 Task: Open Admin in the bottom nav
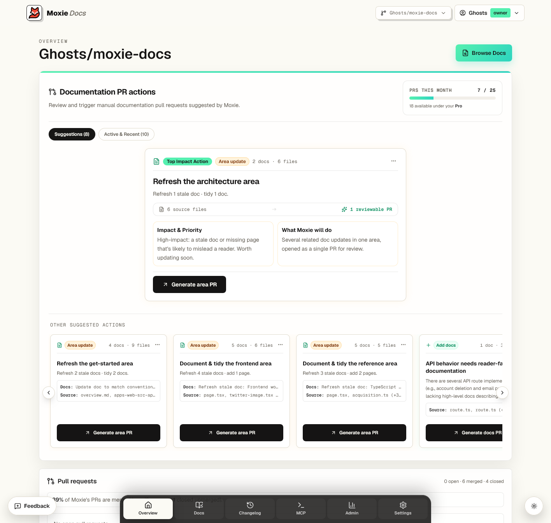click(x=352, y=509)
